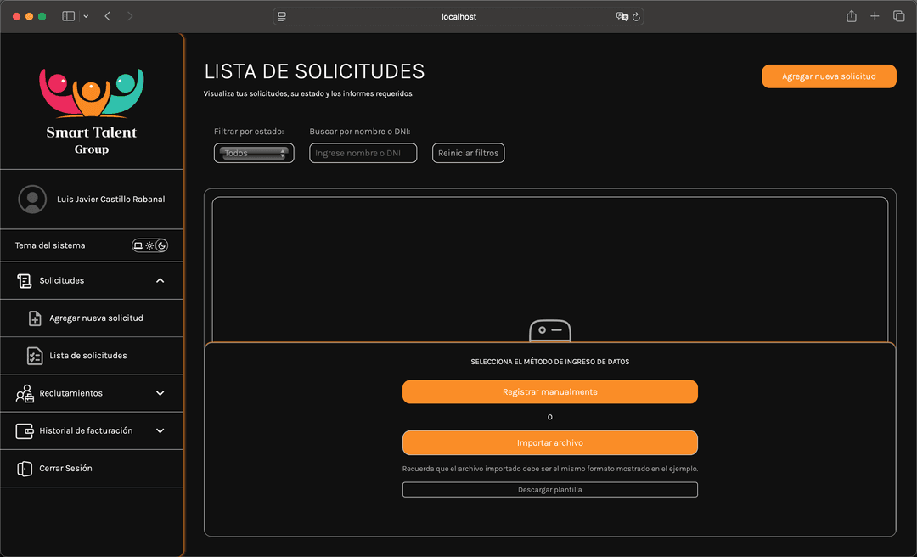Select Lista de solicitudes in the sidebar

[88, 355]
